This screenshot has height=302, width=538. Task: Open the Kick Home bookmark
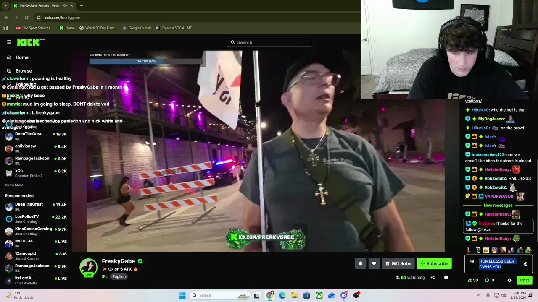click(x=67, y=28)
